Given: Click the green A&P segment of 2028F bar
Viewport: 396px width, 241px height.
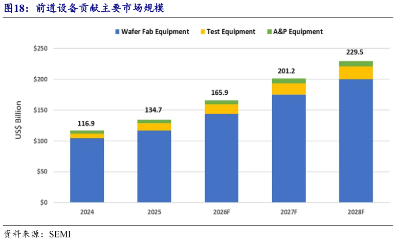Looking at the screenshot, I should click(x=356, y=64).
